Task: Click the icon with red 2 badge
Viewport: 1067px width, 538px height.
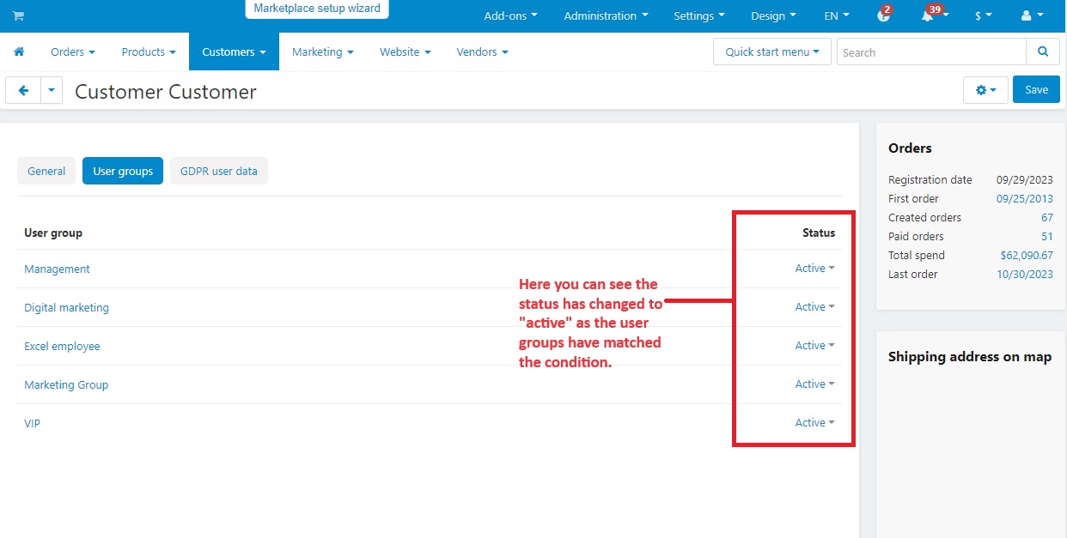Action: 883,16
